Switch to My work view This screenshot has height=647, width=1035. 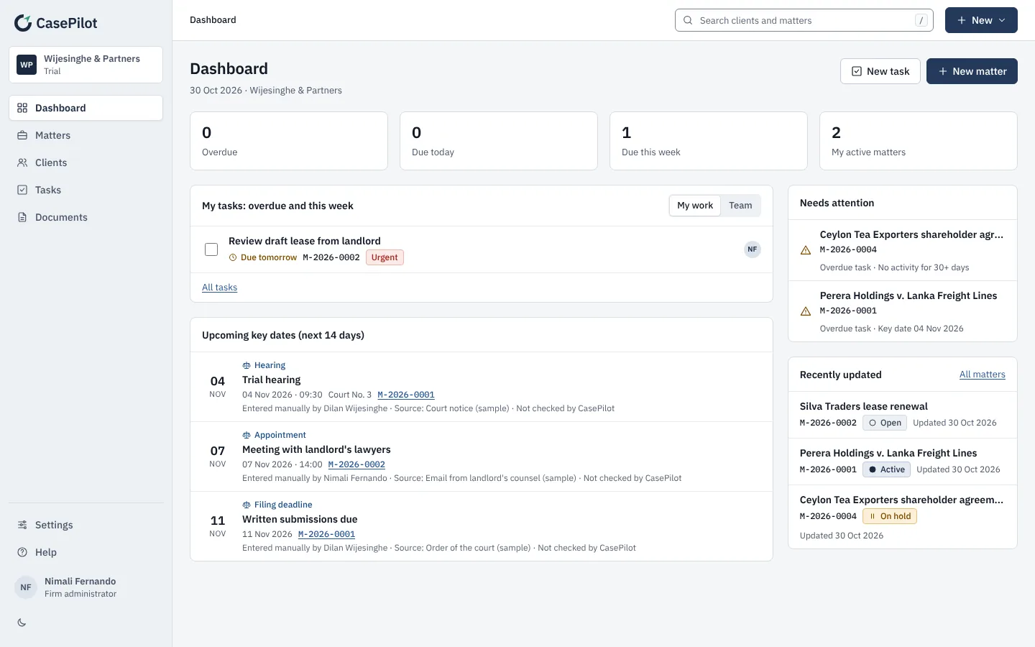(x=695, y=206)
